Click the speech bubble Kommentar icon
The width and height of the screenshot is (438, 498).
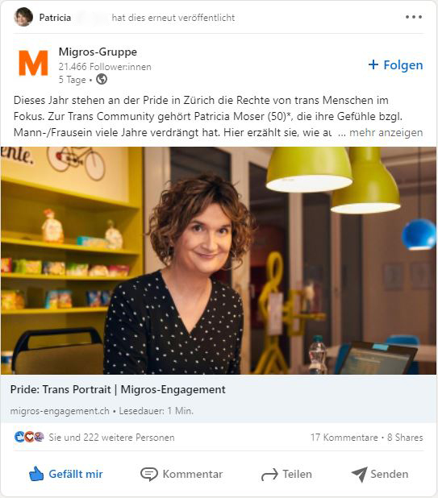coord(148,474)
